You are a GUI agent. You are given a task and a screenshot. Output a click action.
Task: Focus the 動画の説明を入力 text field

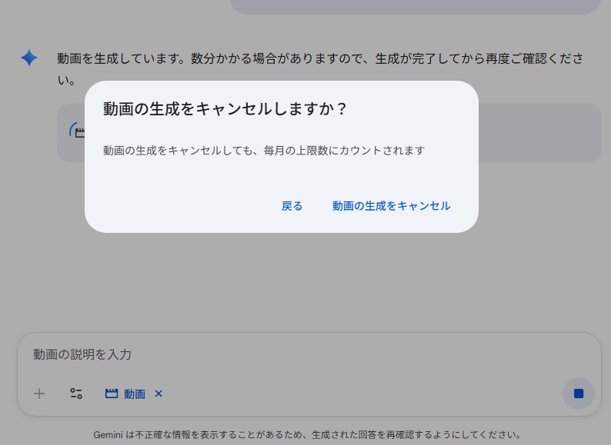[x=231, y=354]
